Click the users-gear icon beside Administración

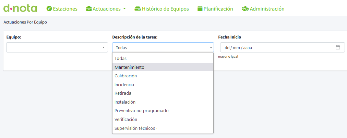click(x=245, y=9)
